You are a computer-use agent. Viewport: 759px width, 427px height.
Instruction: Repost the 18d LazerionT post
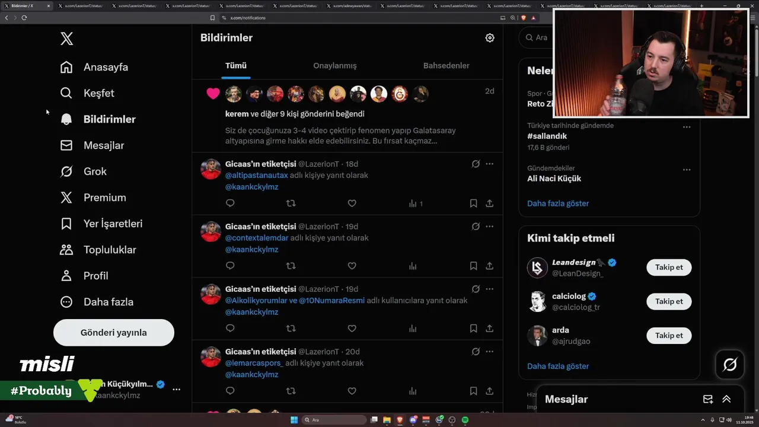click(291, 203)
